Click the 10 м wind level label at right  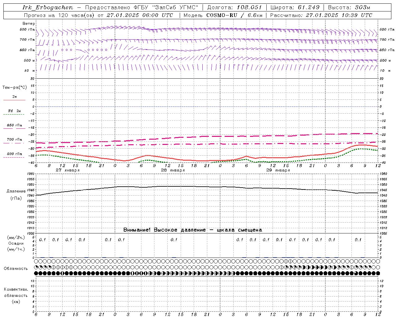click(385, 71)
